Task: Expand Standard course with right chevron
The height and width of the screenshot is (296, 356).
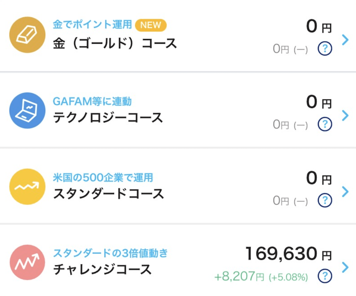Action: [345, 192]
